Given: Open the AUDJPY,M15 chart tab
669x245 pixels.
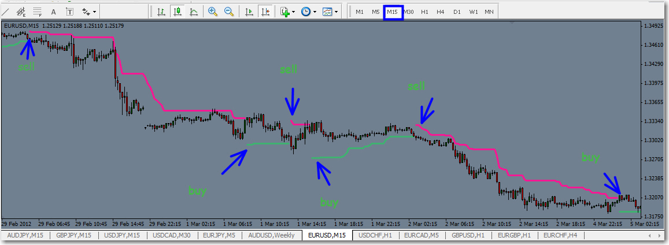Looking at the screenshot, I should coord(25,235).
